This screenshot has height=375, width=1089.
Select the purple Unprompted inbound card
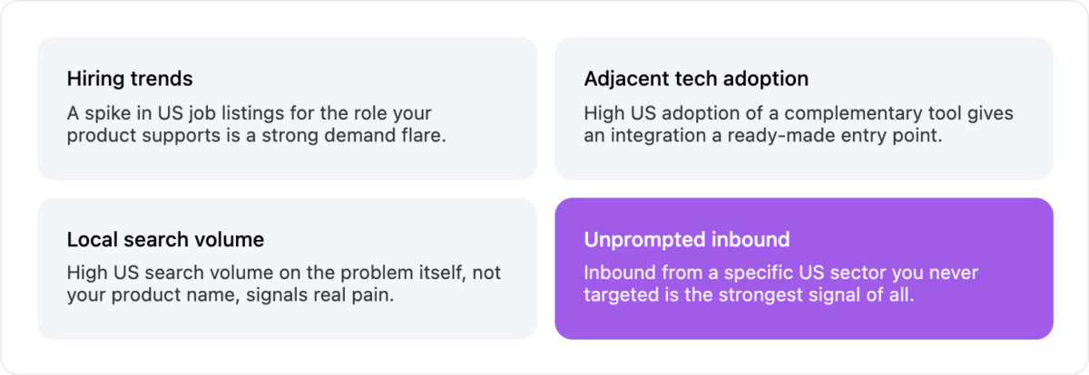[804, 268]
